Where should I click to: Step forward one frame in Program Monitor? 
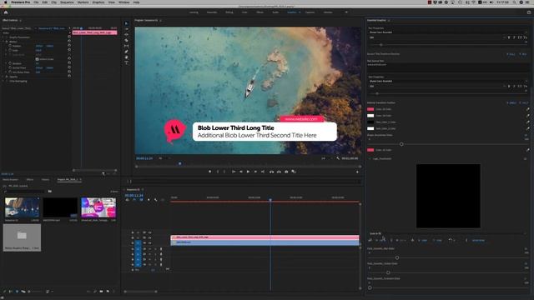[x=255, y=172]
